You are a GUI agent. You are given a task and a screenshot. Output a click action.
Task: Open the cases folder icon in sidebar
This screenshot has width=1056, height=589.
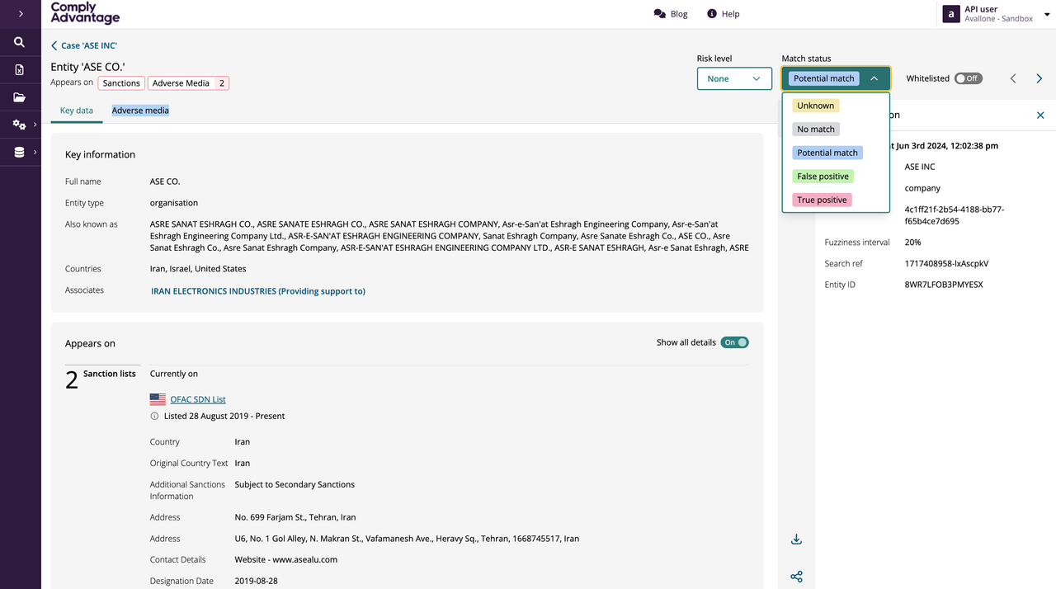tap(20, 97)
